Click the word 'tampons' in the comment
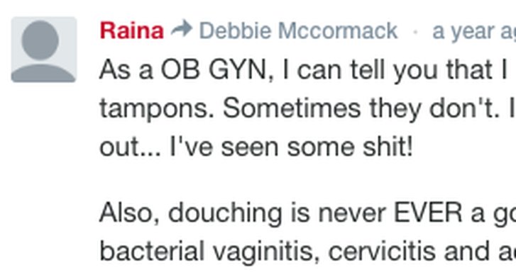The image size is (516, 275). pyautogui.click(x=157, y=109)
